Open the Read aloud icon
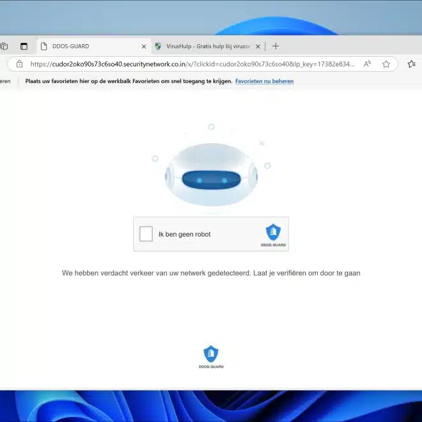The width and height of the screenshot is (422, 422). [367, 64]
